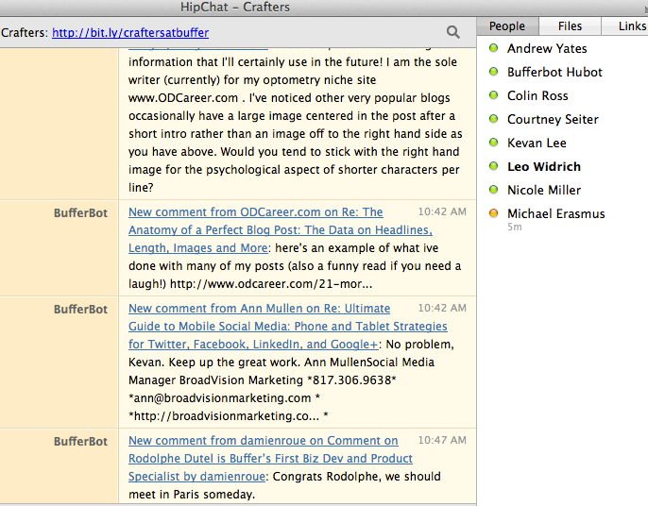Switch to the People tab
The image size is (648, 506).
pyautogui.click(x=507, y=26)
